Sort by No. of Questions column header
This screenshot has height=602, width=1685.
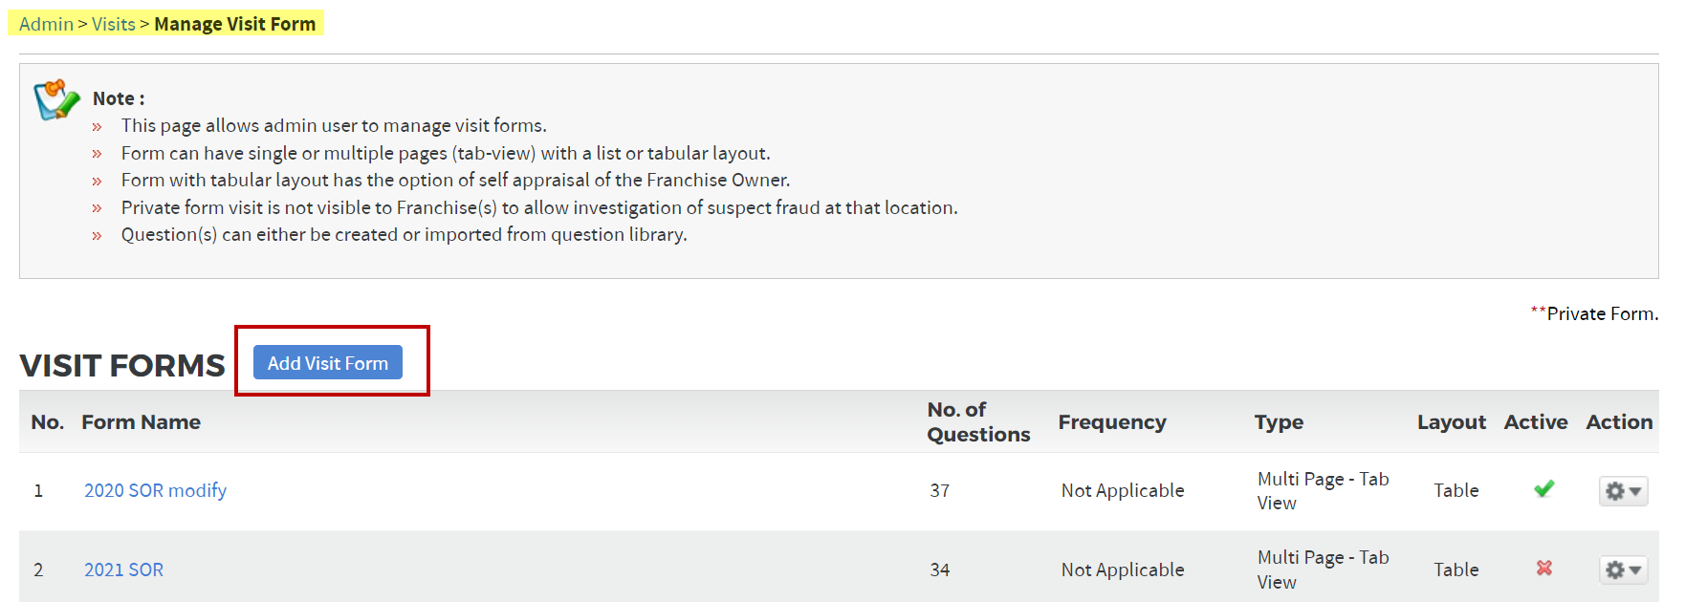[x=978, y=422]
